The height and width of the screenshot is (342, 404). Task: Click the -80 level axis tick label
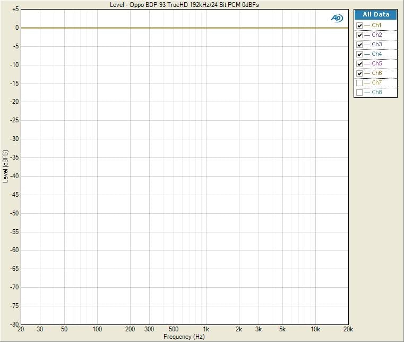(x=14, y=324)
